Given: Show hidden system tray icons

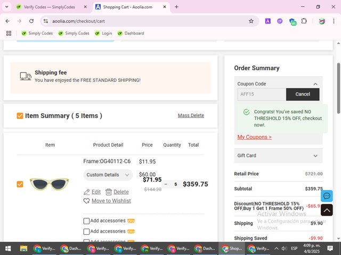Looking at the screenshot, I should [x=276, y=249].
